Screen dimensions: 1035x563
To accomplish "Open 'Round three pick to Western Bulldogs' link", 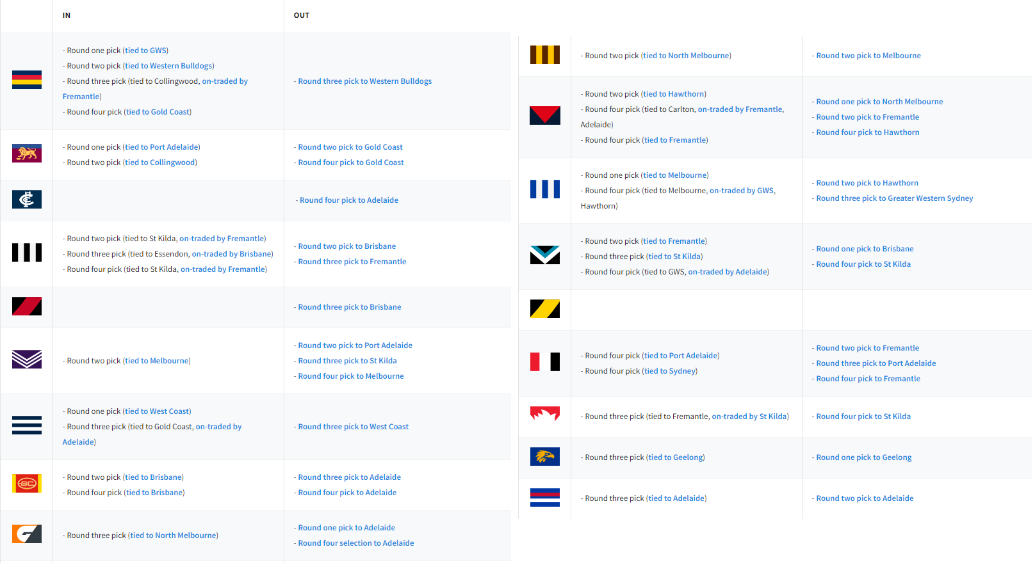I will tap(365, 81).
